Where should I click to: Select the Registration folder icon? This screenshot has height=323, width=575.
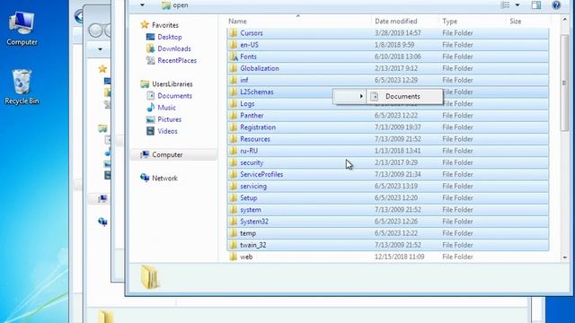[x=234, y=127]
